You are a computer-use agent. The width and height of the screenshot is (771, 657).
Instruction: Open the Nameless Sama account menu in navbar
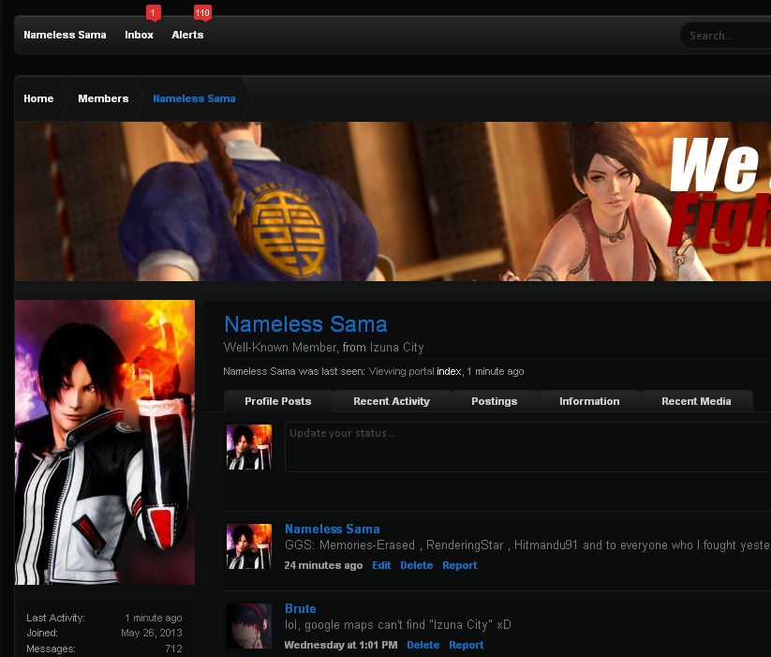tap(65, 35)
